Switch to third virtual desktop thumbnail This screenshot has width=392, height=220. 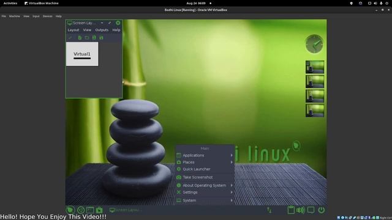314,96
